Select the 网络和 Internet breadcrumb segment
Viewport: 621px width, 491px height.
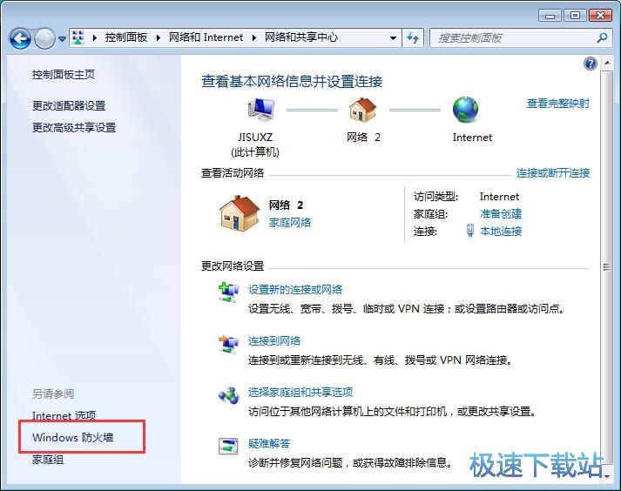coord(206,37)
